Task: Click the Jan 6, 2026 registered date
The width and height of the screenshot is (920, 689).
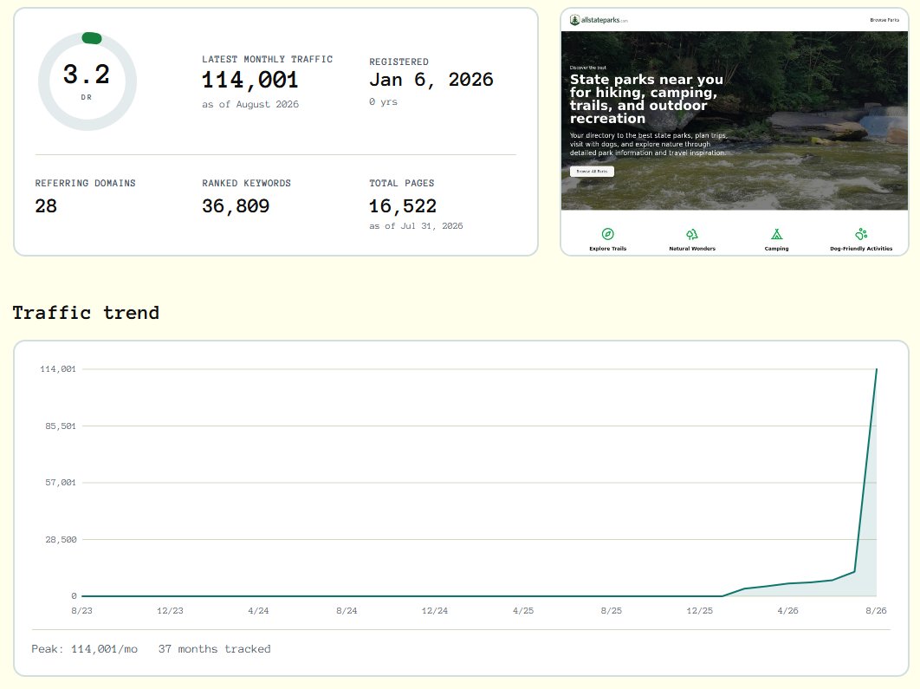Action: click(431, 80)
